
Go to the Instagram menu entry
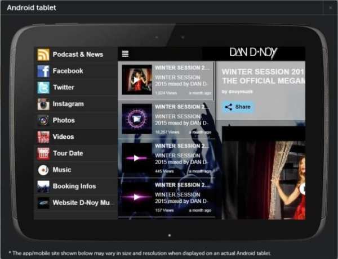coord(76,104)
